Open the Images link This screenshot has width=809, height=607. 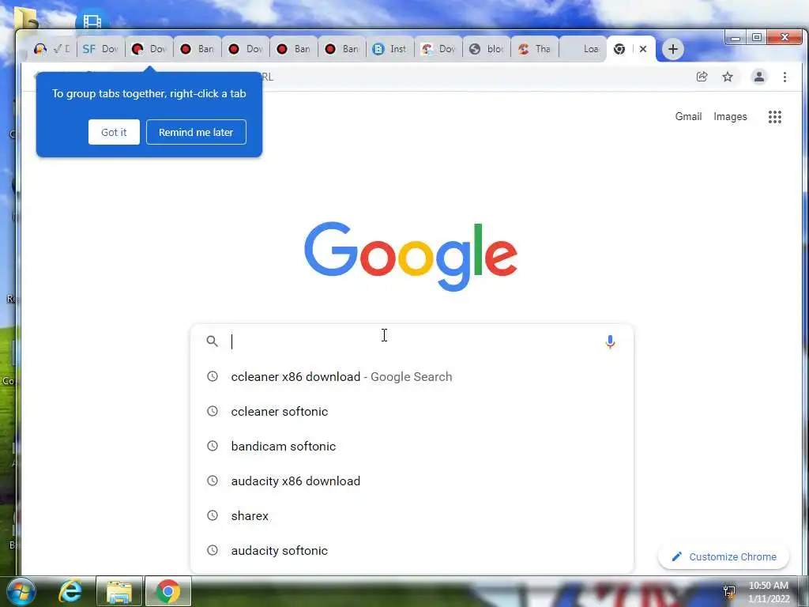click(x=730, y=117)
